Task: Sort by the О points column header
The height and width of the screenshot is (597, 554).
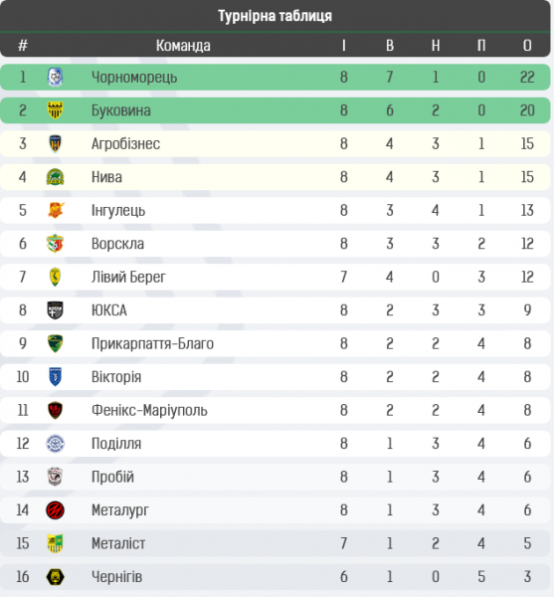Action: (527, 46)
